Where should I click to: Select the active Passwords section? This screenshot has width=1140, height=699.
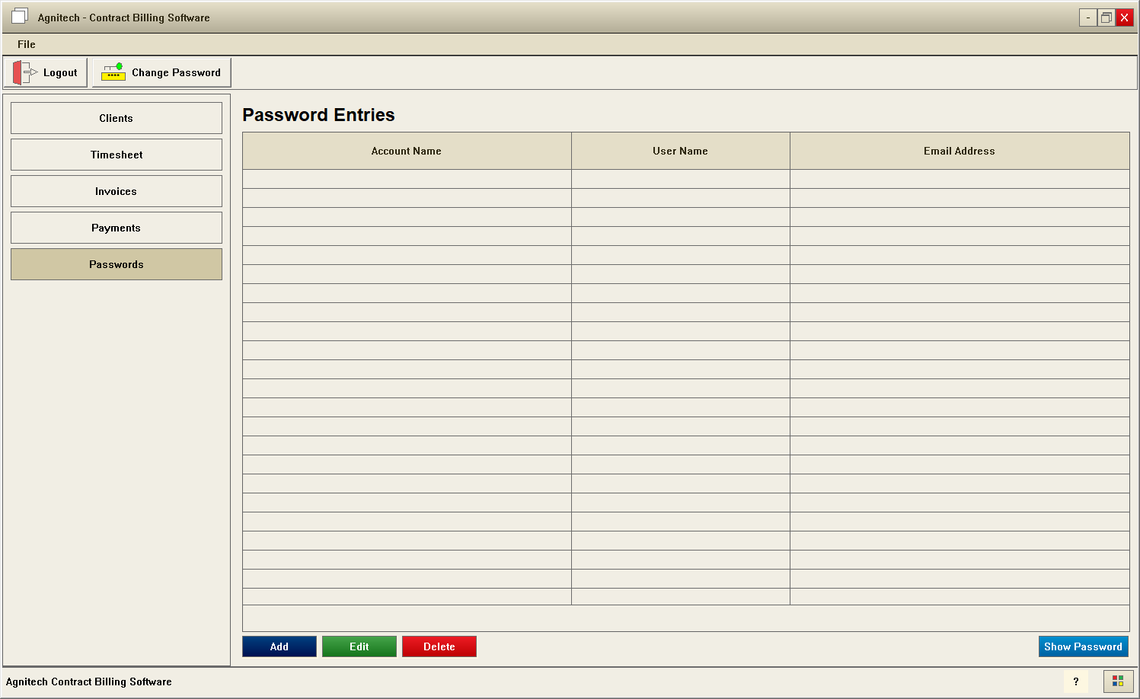tap(116, 264)
